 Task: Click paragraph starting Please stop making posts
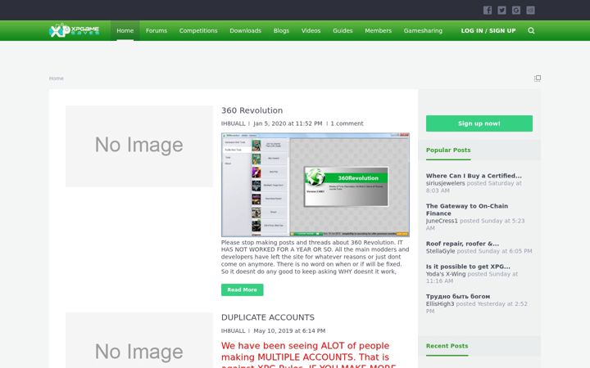tap(315, 257)
